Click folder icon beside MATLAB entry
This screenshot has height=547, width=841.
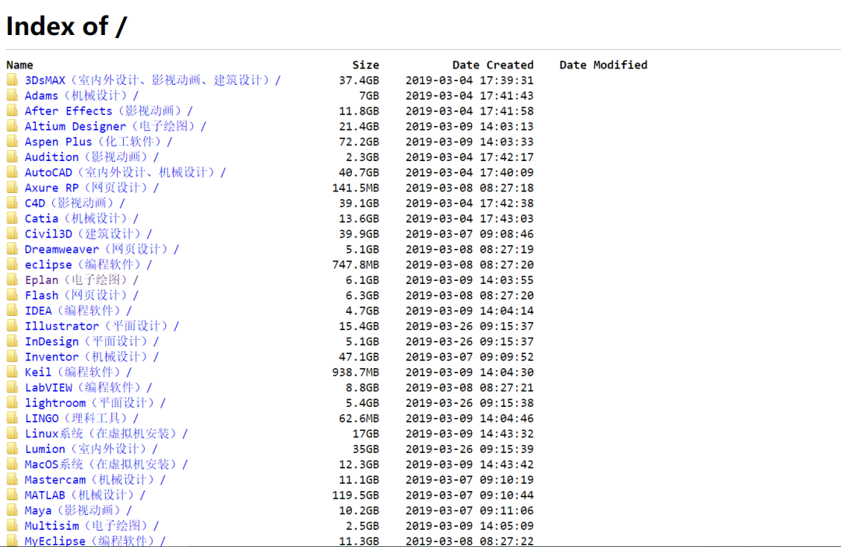coord(12,495)
